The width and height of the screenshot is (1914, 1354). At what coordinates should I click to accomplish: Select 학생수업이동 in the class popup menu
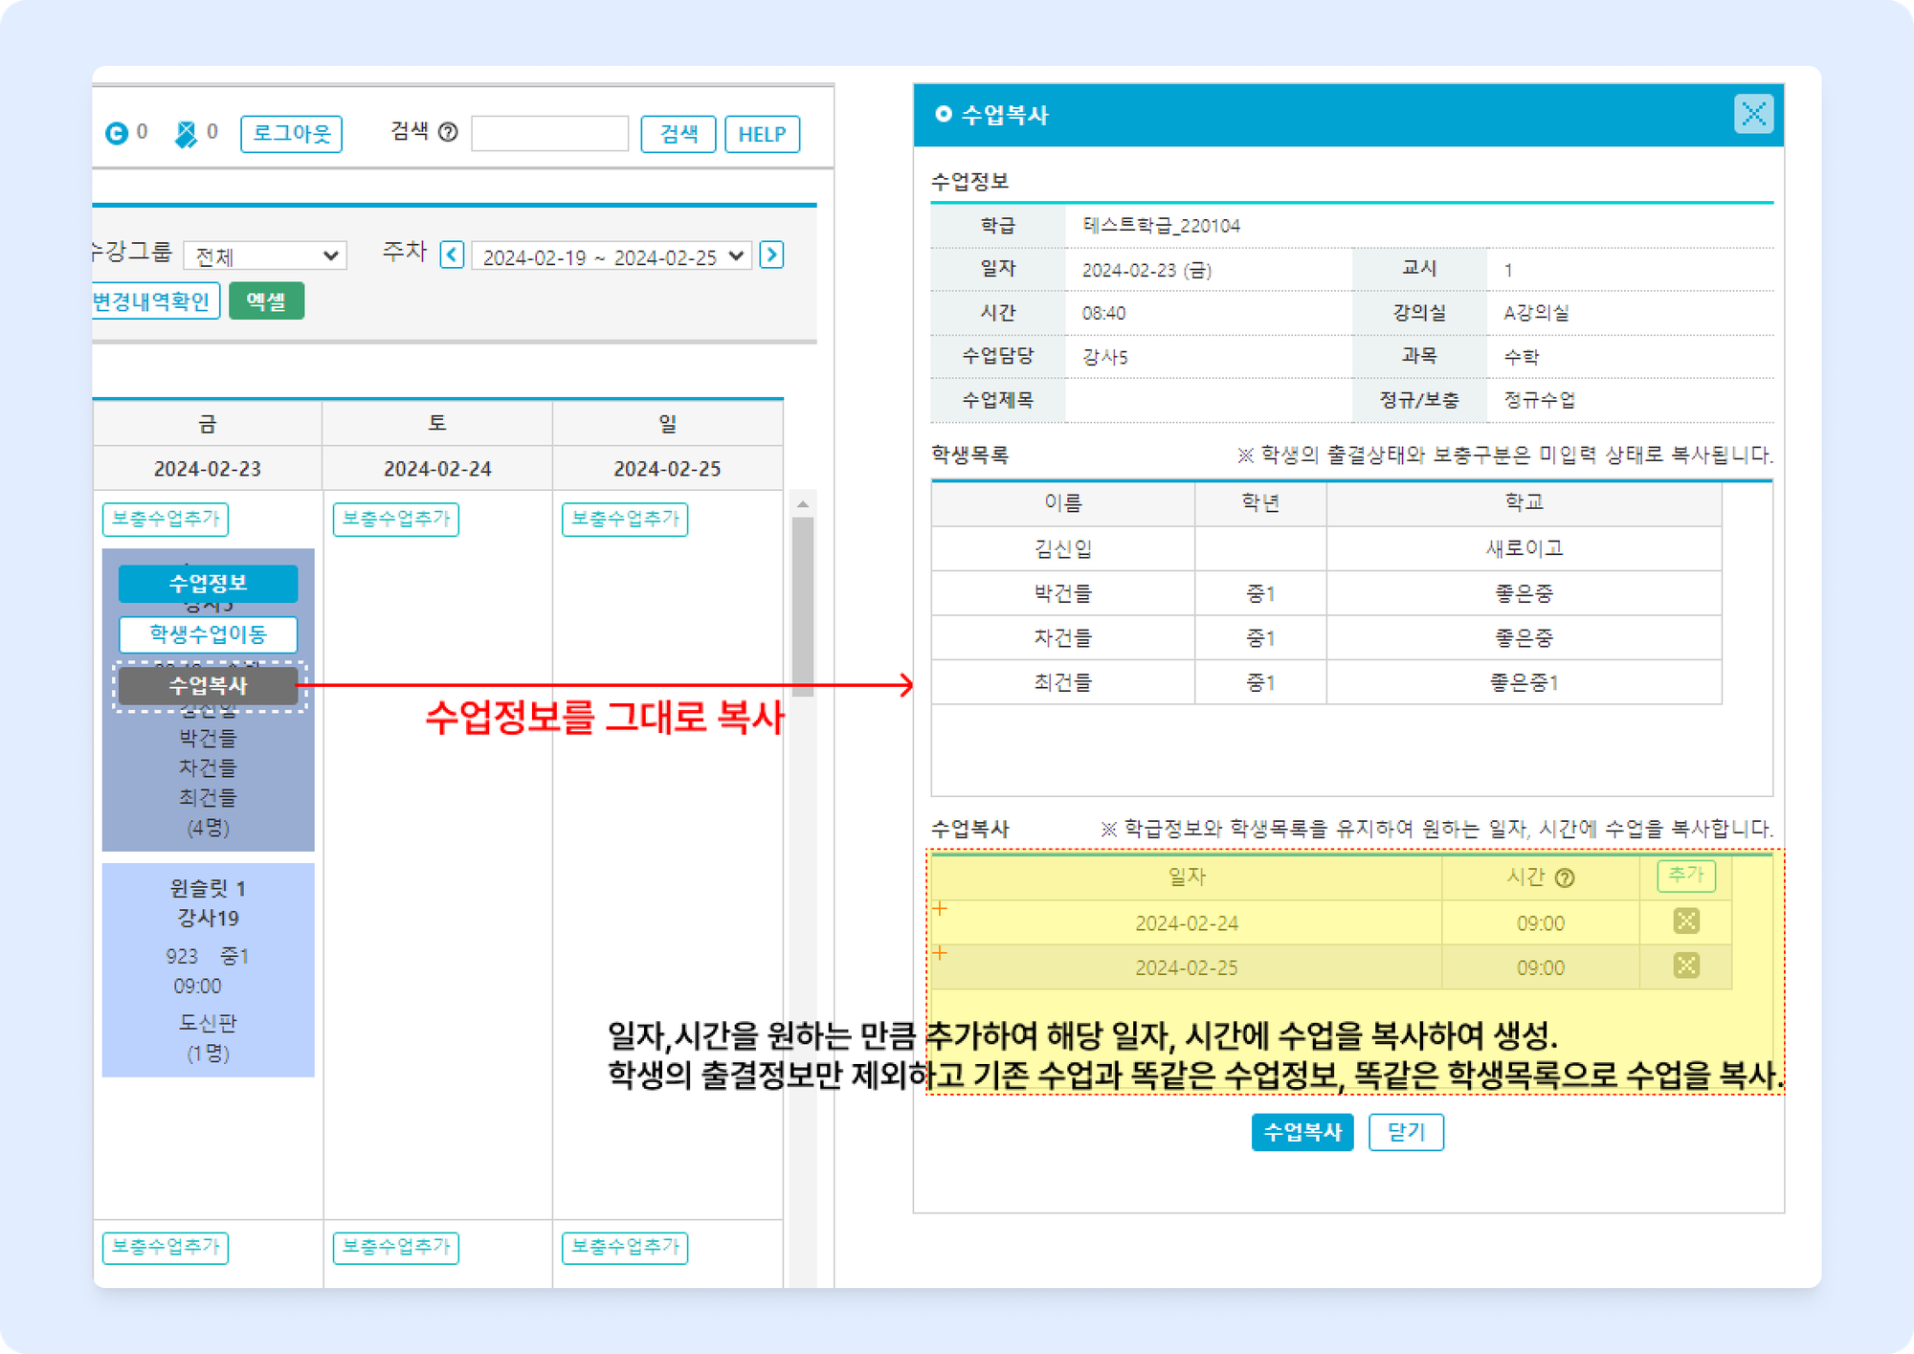click(x=208, y=634)
